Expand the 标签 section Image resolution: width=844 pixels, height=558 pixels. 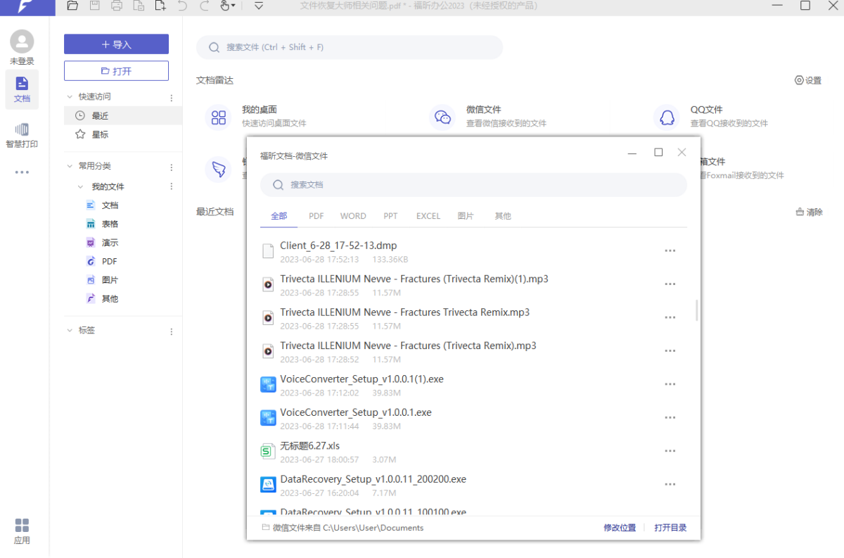(x=70, y=330)
